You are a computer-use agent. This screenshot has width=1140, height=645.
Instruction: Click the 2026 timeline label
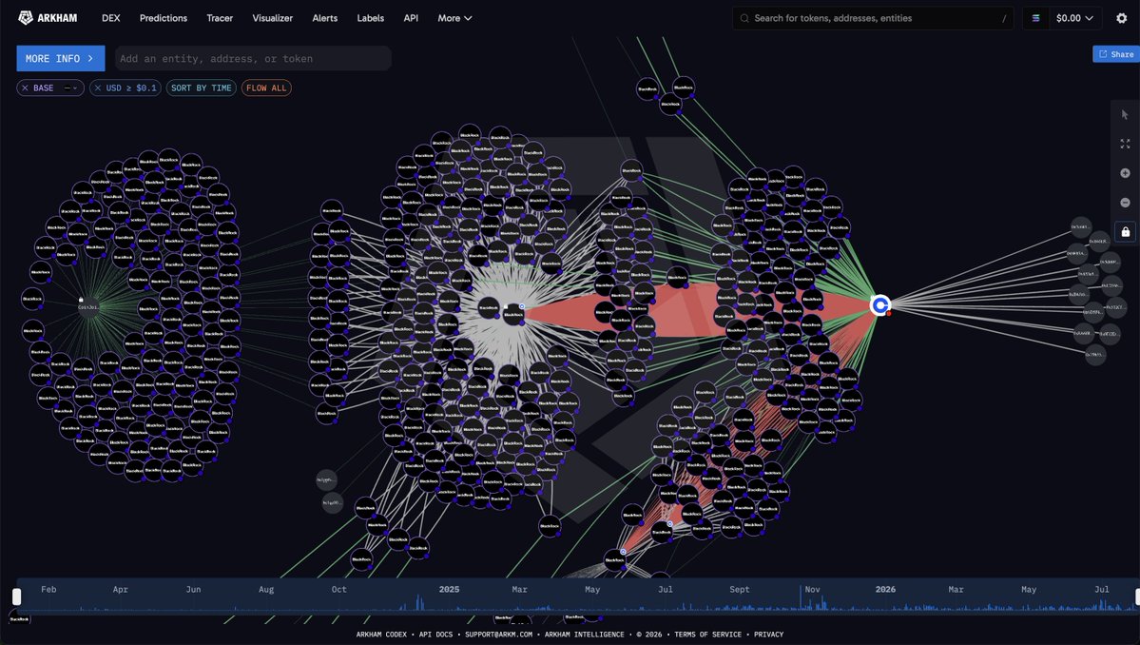pyautogui.click(x=885, y=589)
